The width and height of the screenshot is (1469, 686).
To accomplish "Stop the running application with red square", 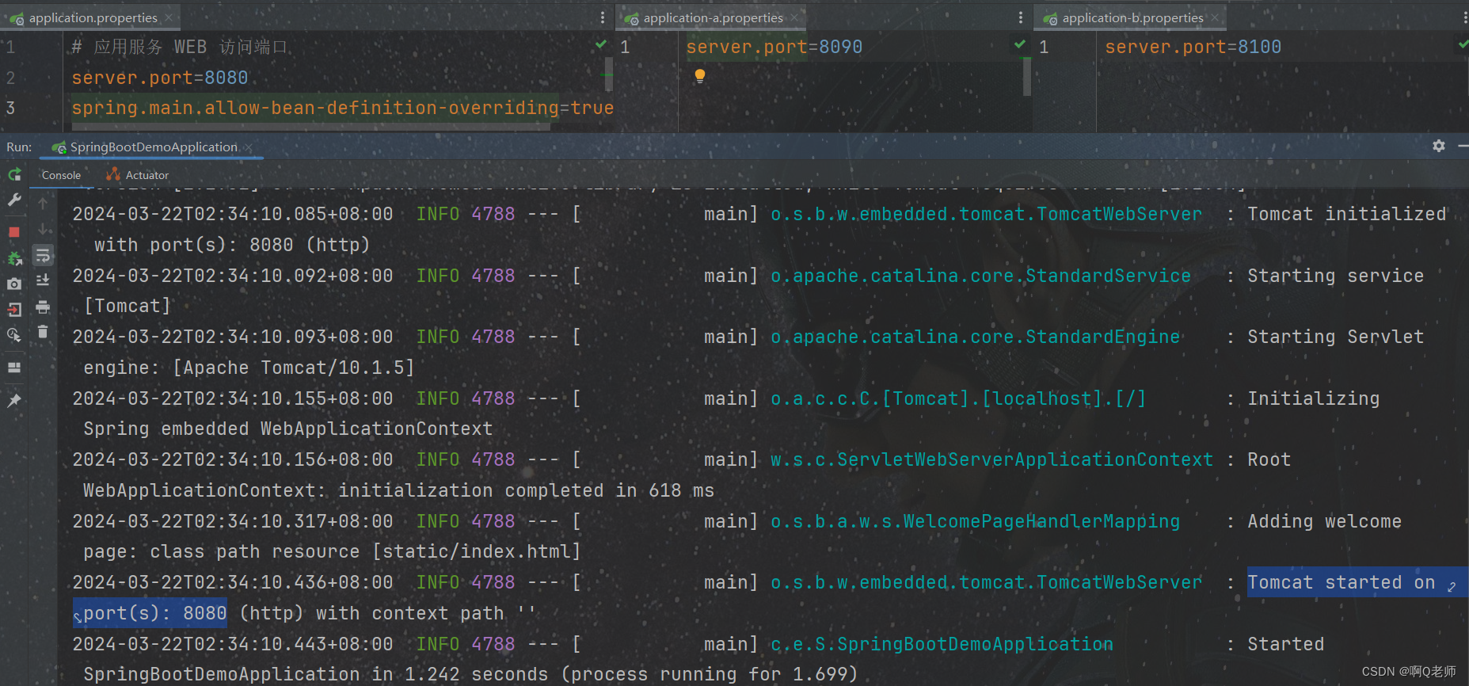I will [x=14, y=232].
